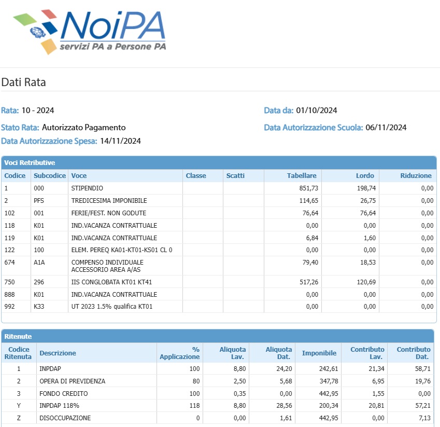The image size is (440, 427).
Task: Click 'Imponibile' column header
Action: coord(319,353)
